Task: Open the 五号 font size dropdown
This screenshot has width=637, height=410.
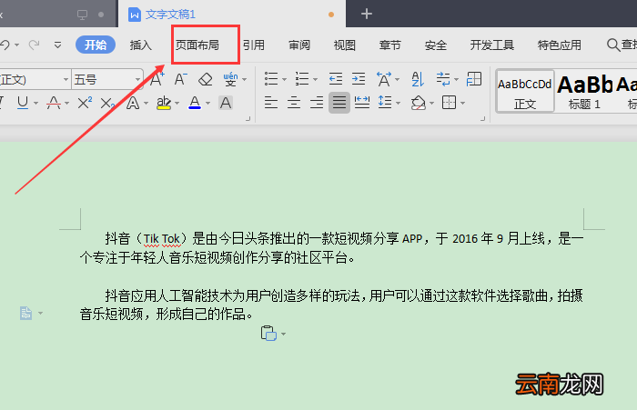Action: [138, 80]
